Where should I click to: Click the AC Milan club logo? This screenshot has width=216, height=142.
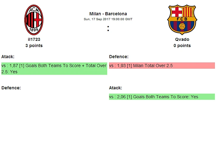(x=34, y=20)
